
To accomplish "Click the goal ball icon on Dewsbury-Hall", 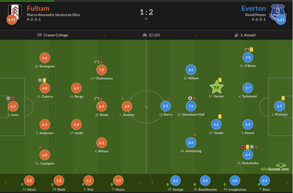I will point(190,98).
